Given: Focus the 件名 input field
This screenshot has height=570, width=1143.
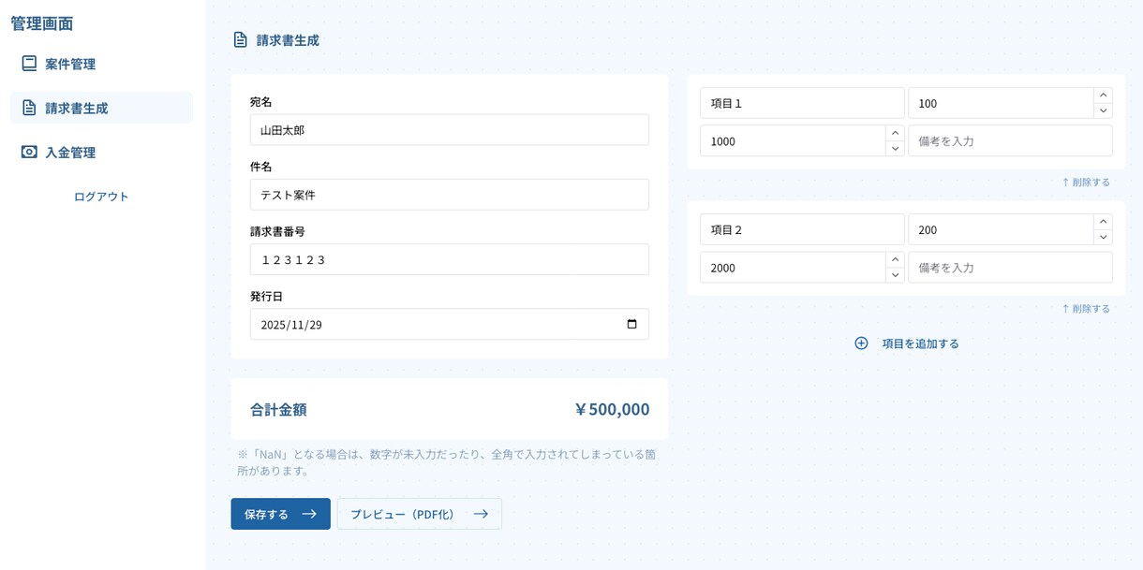Looking at the screenshot, I should (x=450, y=195).
